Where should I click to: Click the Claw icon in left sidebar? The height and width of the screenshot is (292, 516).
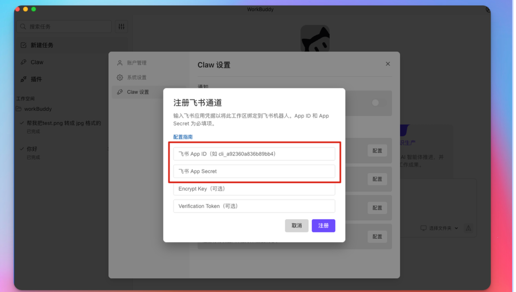(x=24, y=62)
